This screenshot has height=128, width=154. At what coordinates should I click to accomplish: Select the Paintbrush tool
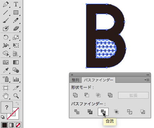(x=6, y=21)
